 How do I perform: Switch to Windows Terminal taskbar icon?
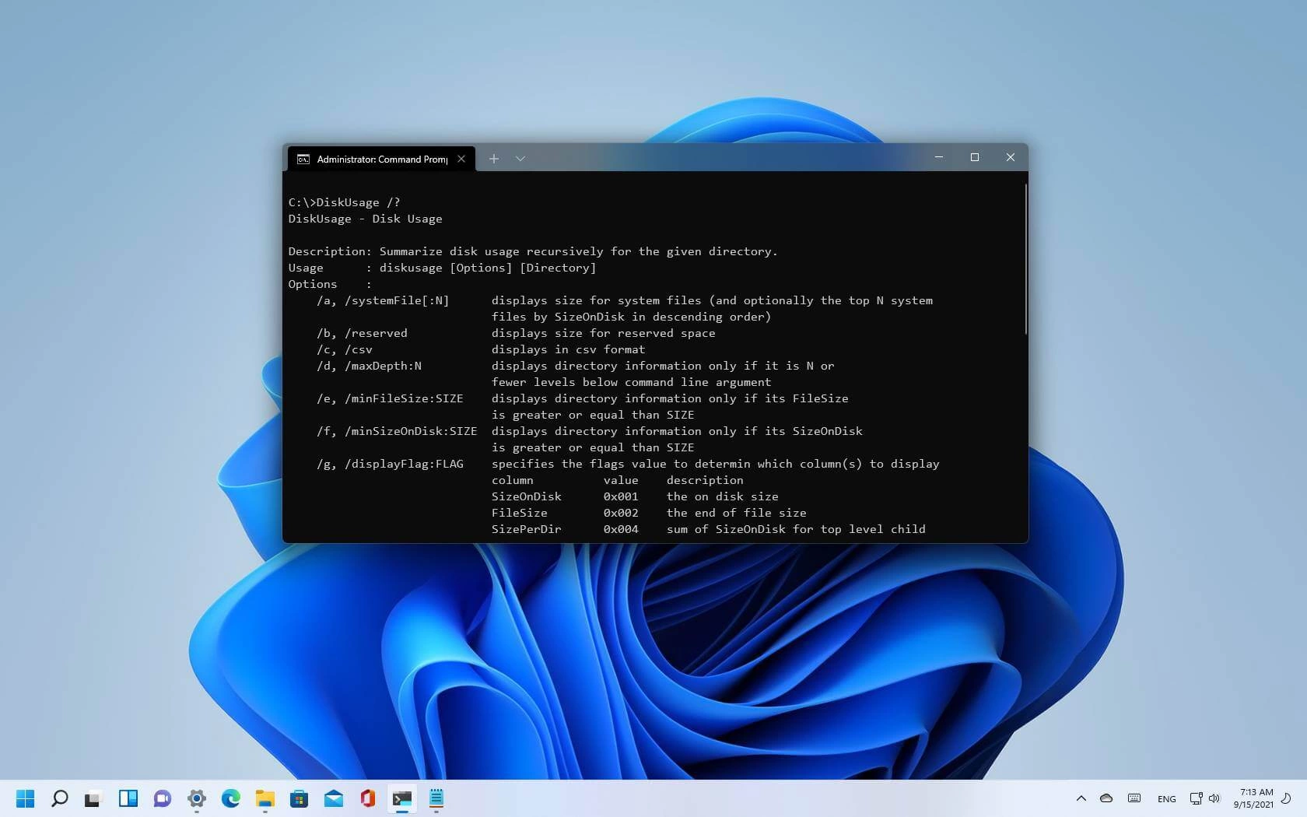[x=402, y=798]
